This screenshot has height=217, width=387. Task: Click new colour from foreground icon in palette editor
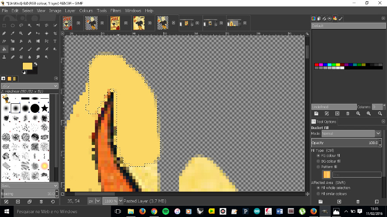[337, 113]
